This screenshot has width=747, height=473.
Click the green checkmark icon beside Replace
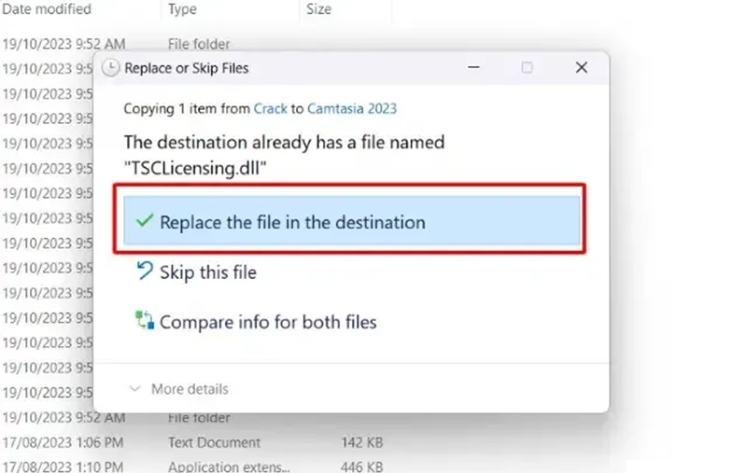coord(144,222)
